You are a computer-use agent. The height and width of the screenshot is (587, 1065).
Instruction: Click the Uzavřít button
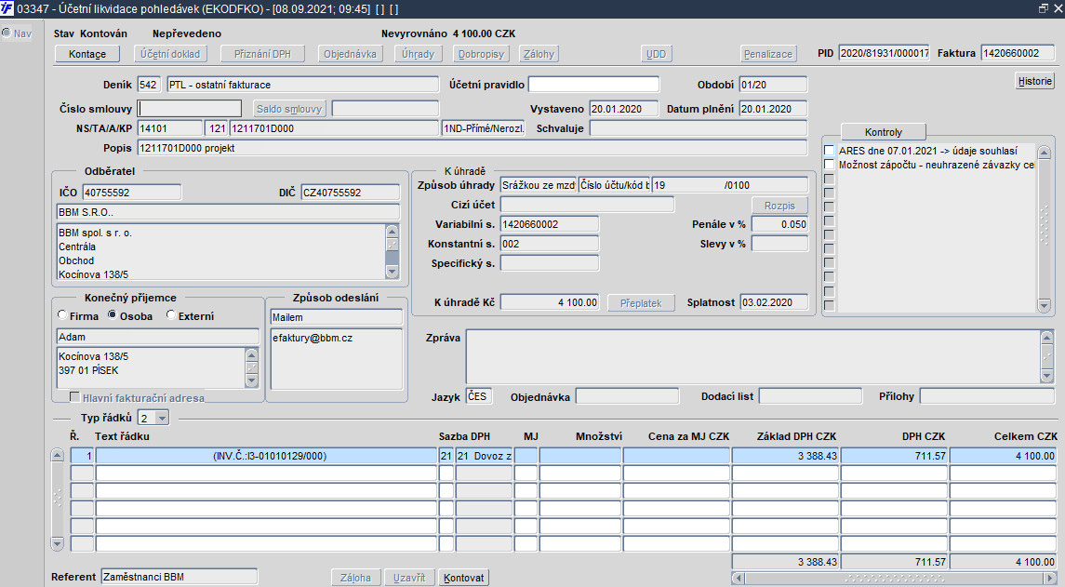click(x=409, y=578)
